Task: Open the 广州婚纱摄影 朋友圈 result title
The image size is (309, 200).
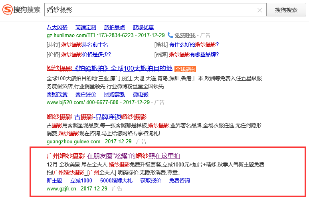Action: (114, 156)
